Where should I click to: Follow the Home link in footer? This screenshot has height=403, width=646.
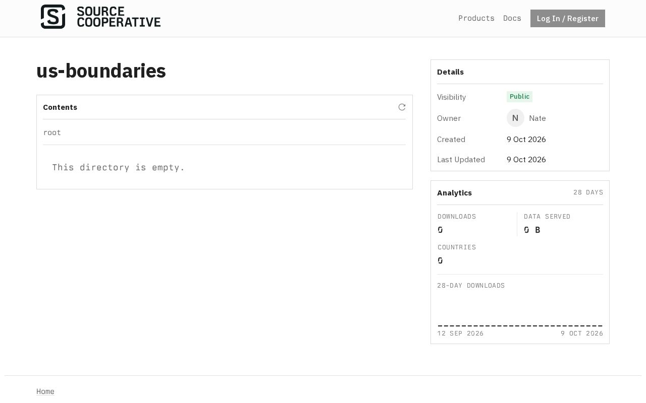[45, 391]
